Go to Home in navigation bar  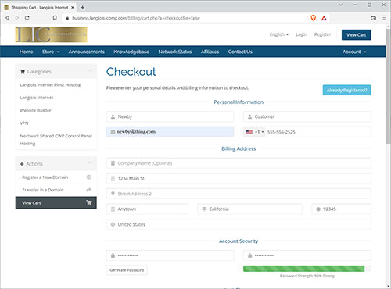[27, 52]
